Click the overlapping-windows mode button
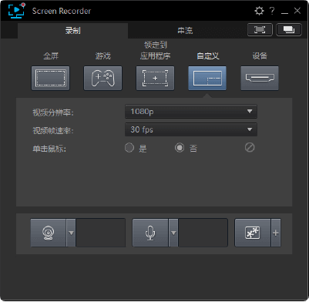 pos(289,30)
